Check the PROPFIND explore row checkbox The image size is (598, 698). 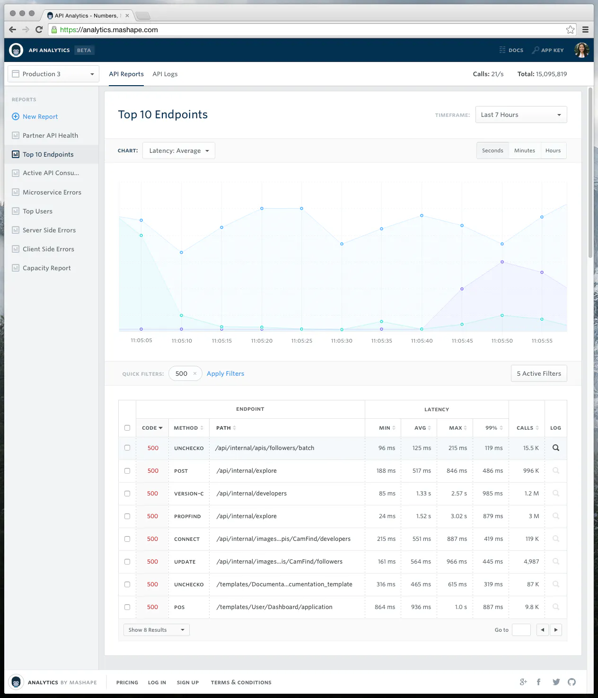tap(127, 516)
